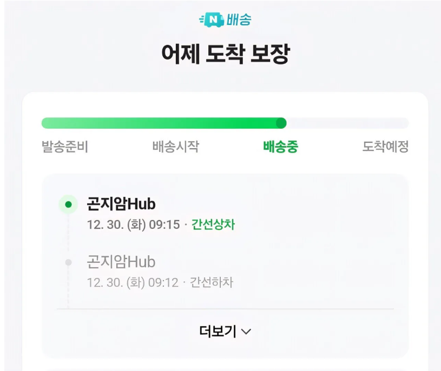This screenshot has width=441, height=371.
Task: Click the green current-location timeline dot
Action: click(x=68, y=204)
